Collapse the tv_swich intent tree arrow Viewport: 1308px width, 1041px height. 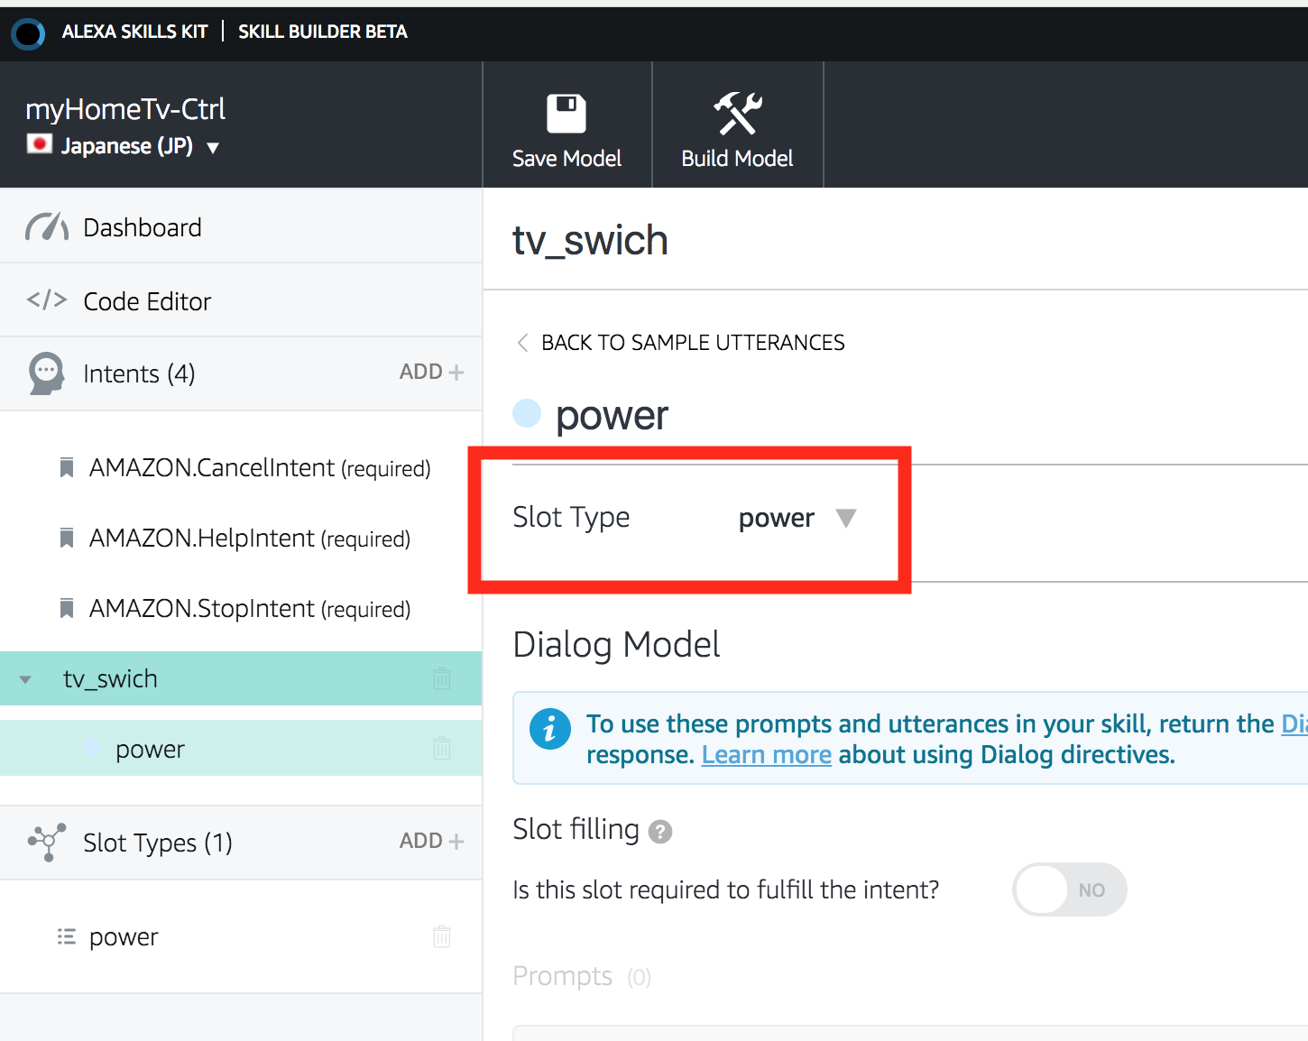pos(25,679)
